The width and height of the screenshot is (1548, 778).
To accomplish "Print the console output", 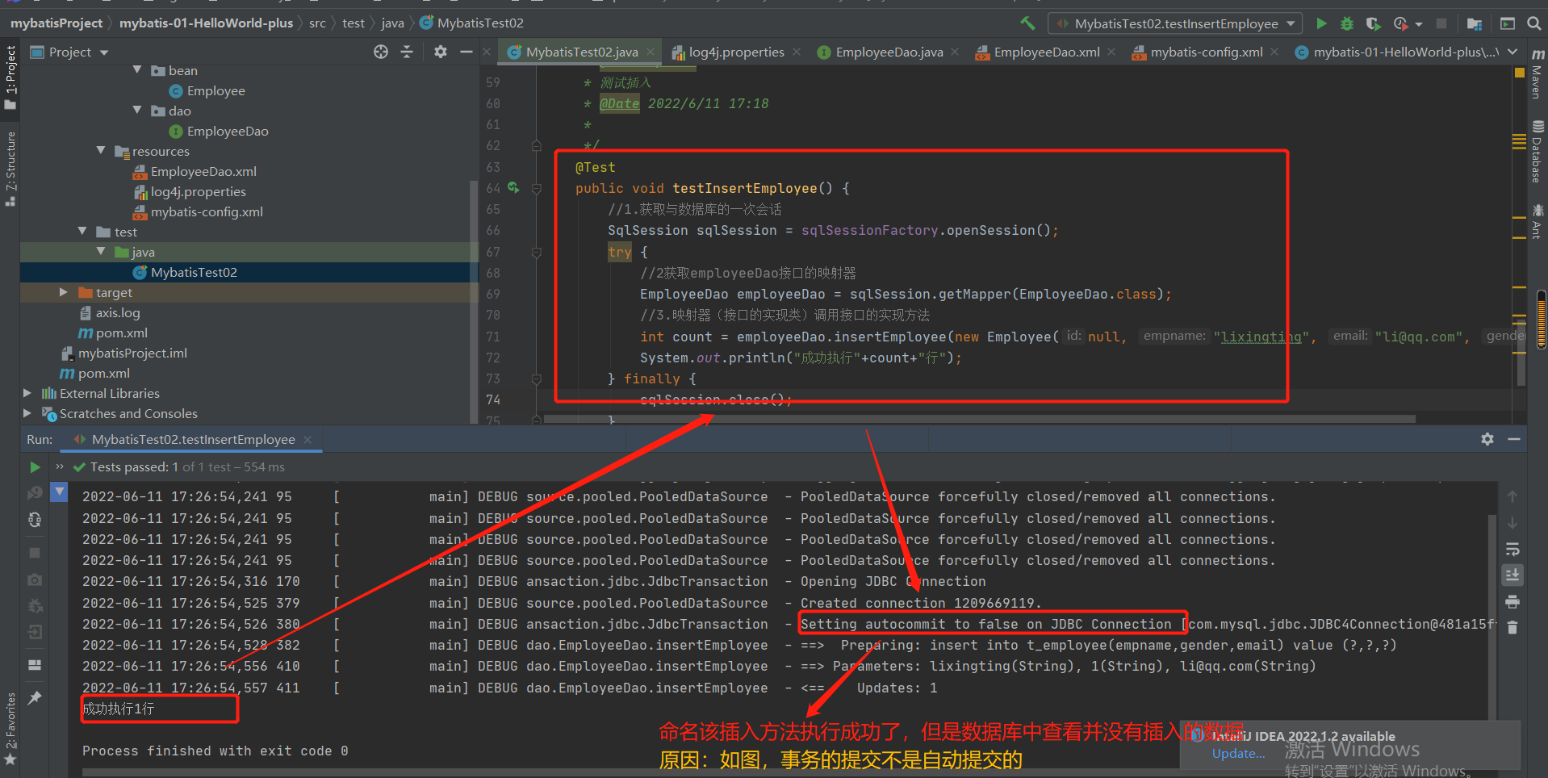I will (1512, 602).
